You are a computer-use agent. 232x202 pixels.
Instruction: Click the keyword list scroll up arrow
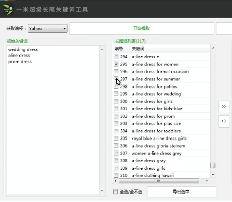tap(213, 48)
